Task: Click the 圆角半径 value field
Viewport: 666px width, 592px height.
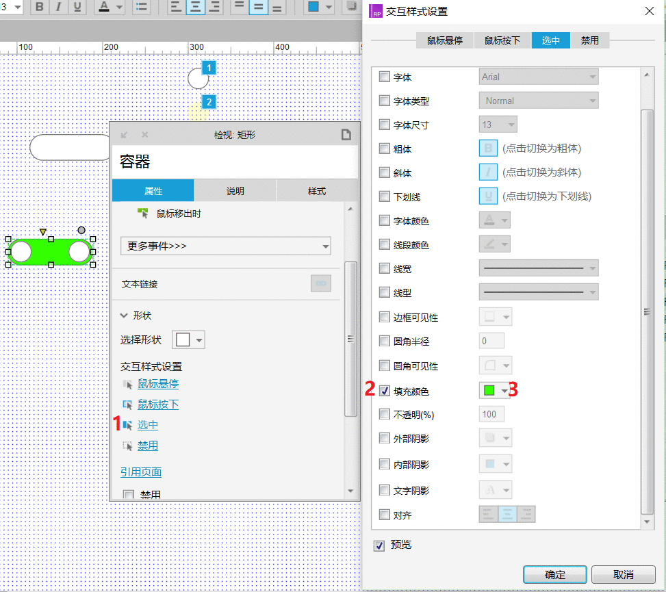Action: (491, 341)
